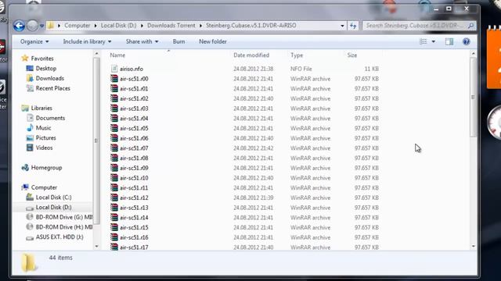This screenshot has height=281, width=501.
Task: Select Favorites header in navigation pane
Action: pos(41,59)
